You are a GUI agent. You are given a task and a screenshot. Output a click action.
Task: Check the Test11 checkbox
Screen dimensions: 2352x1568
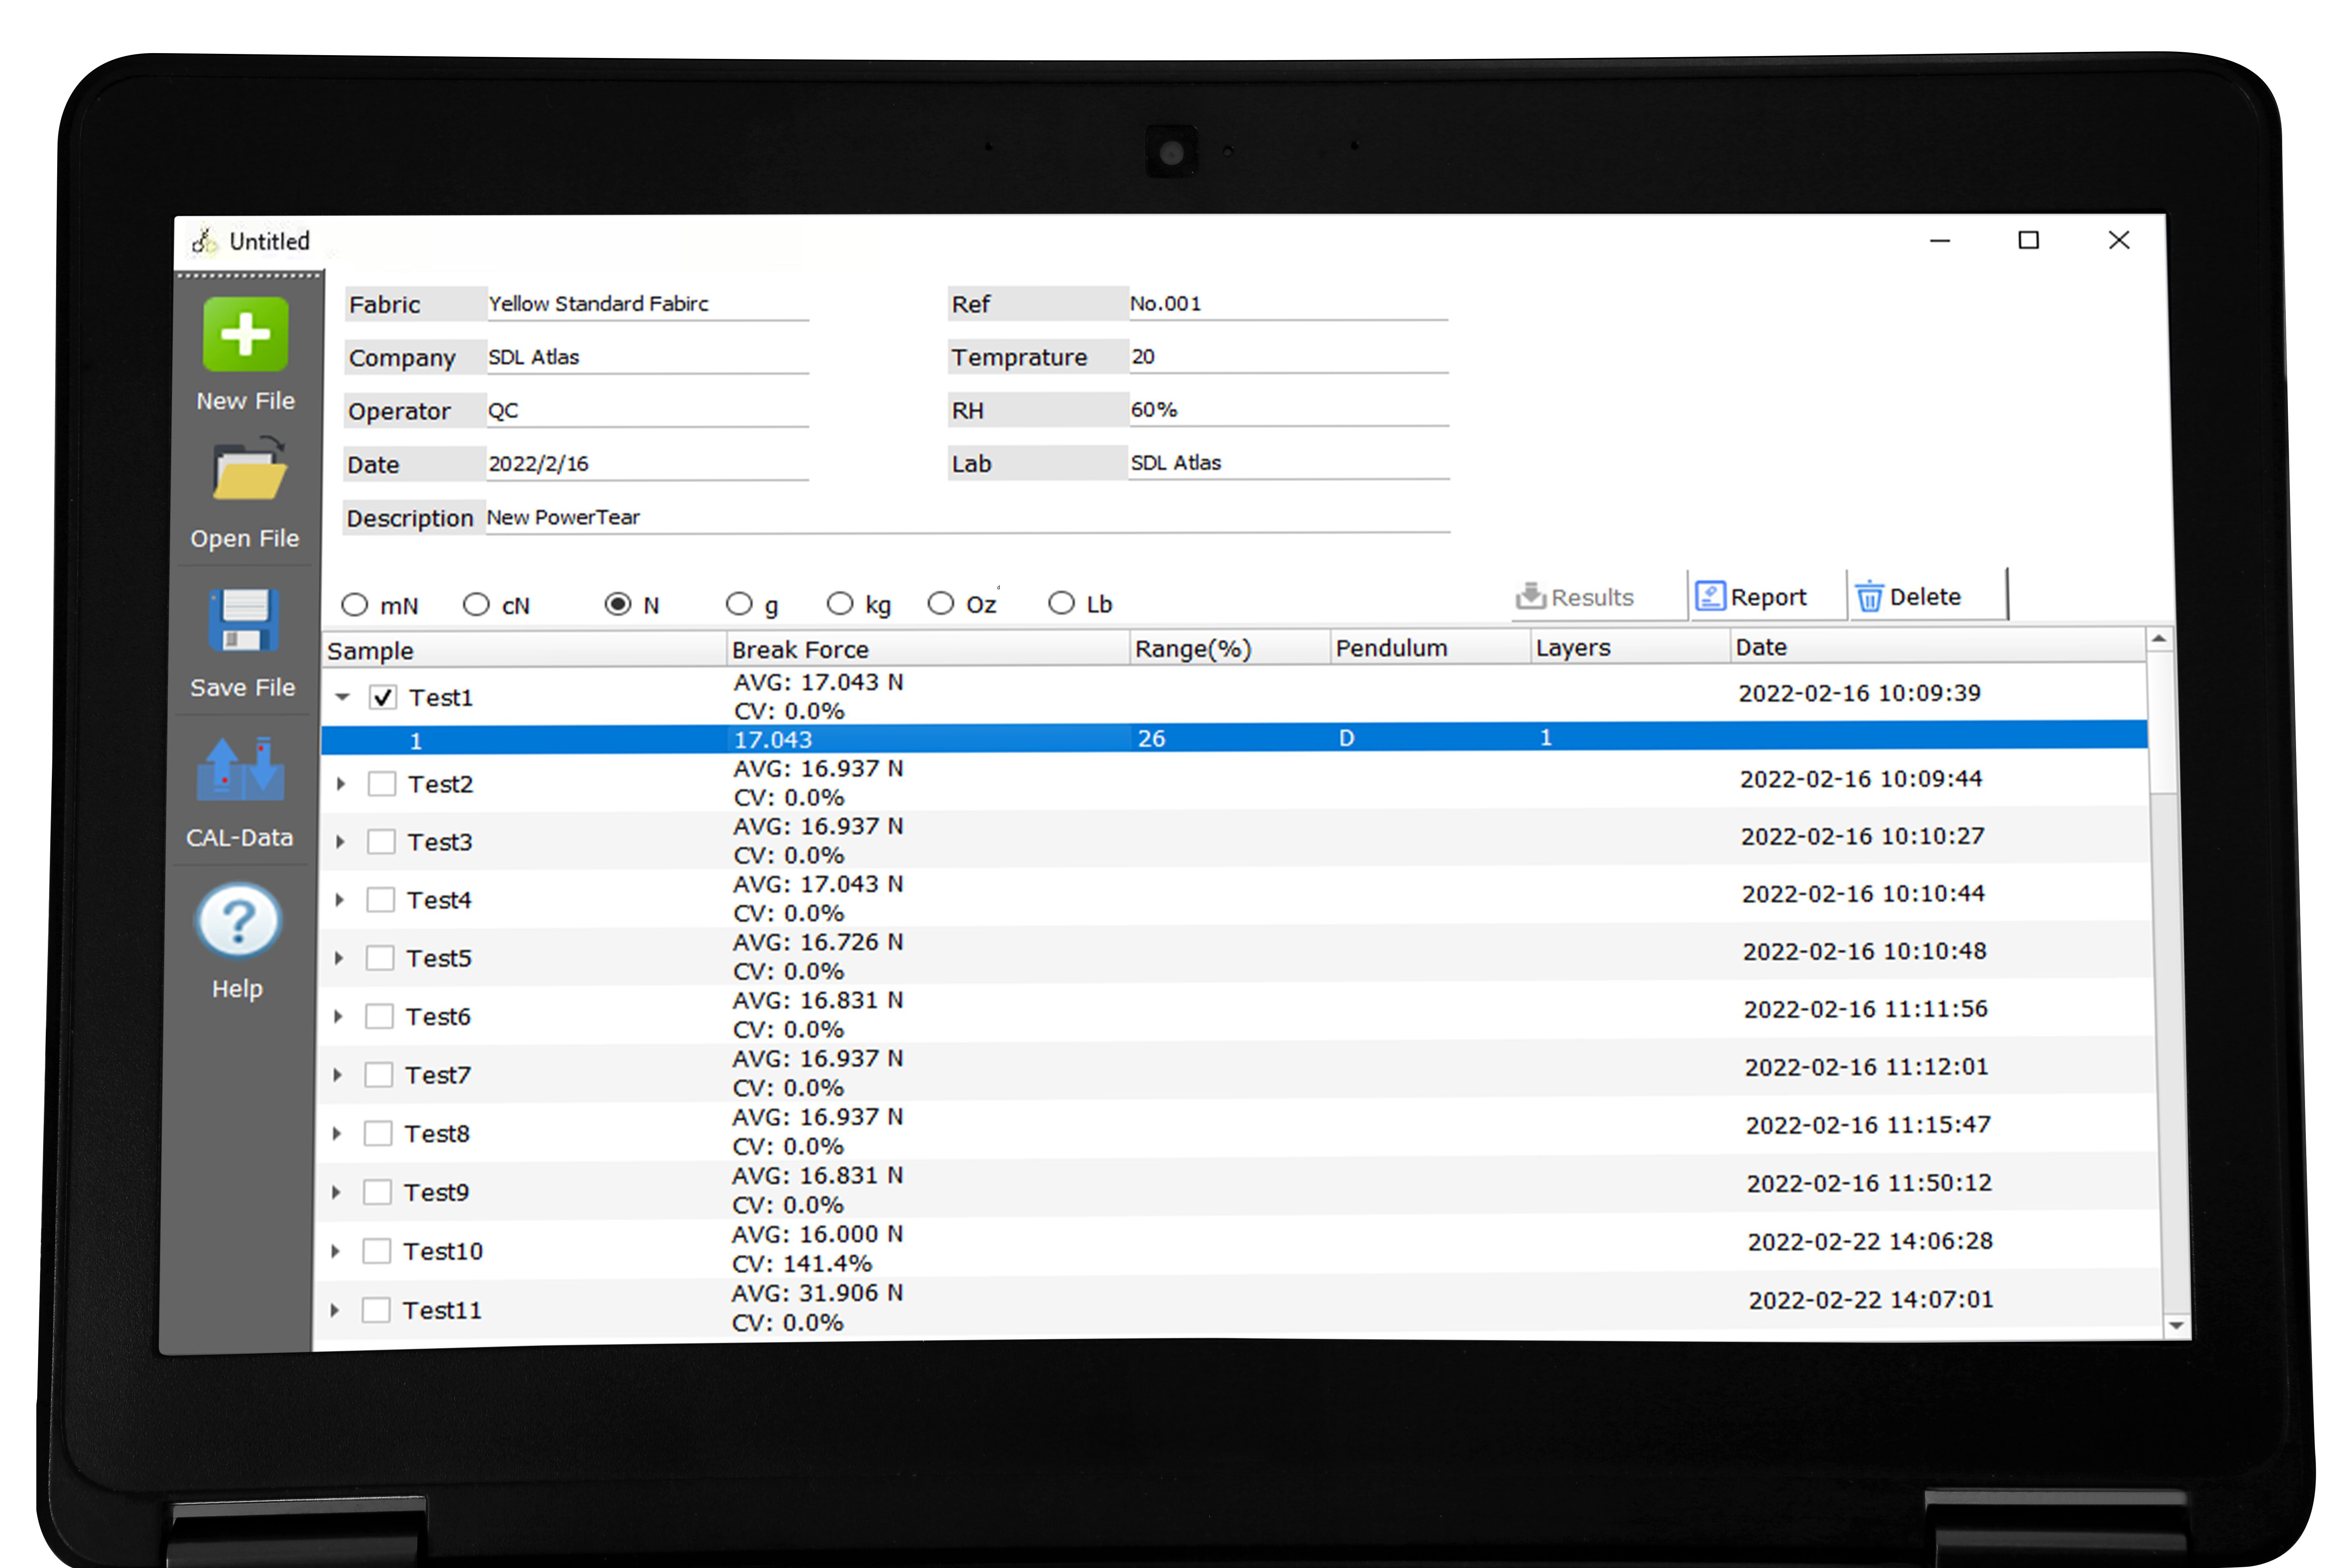376,1309
